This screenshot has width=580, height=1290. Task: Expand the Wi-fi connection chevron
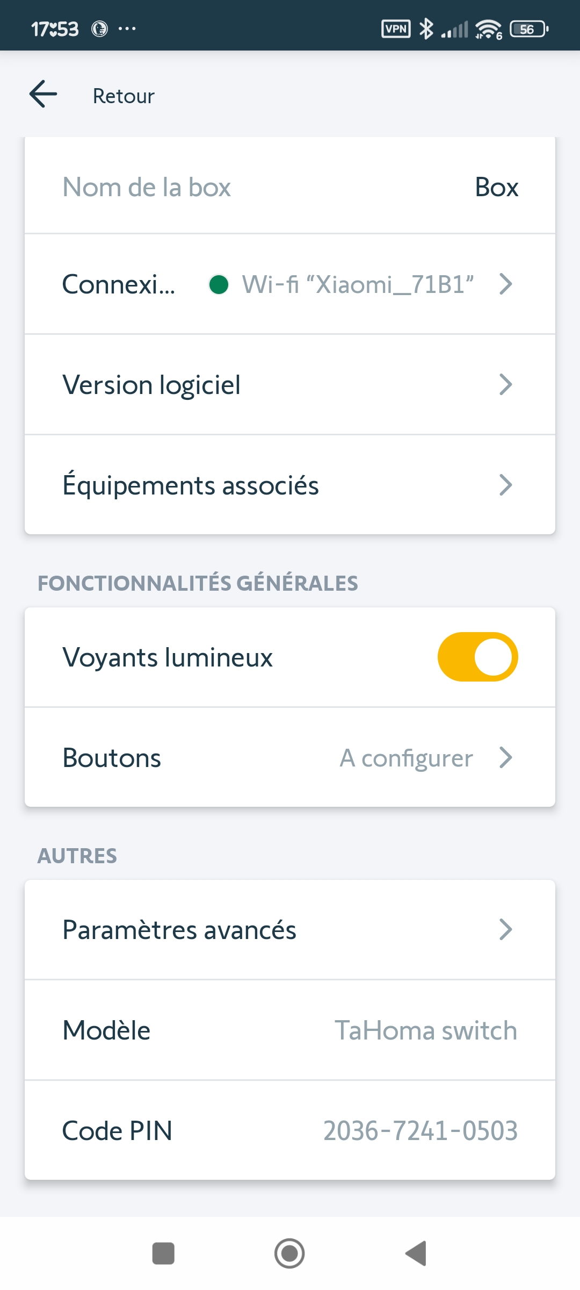tap(505, 284)
